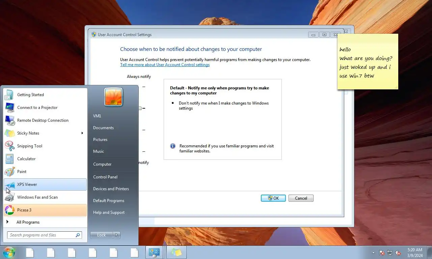Click the "Default - Notify me only" heading
The height and width of the screenshot is (259, 432).
pos(219,90)
